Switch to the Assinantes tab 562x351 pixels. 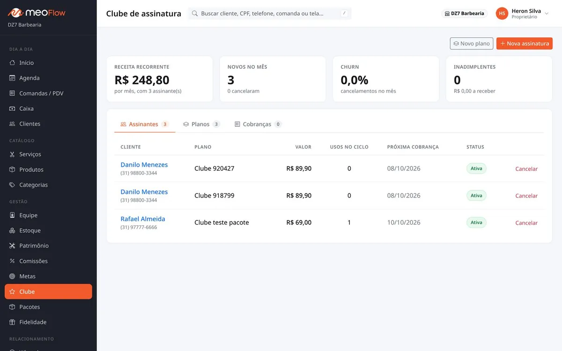(x=145, y=124)
